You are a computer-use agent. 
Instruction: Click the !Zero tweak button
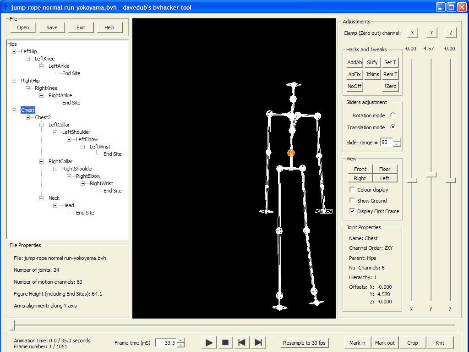coord(390,86)
